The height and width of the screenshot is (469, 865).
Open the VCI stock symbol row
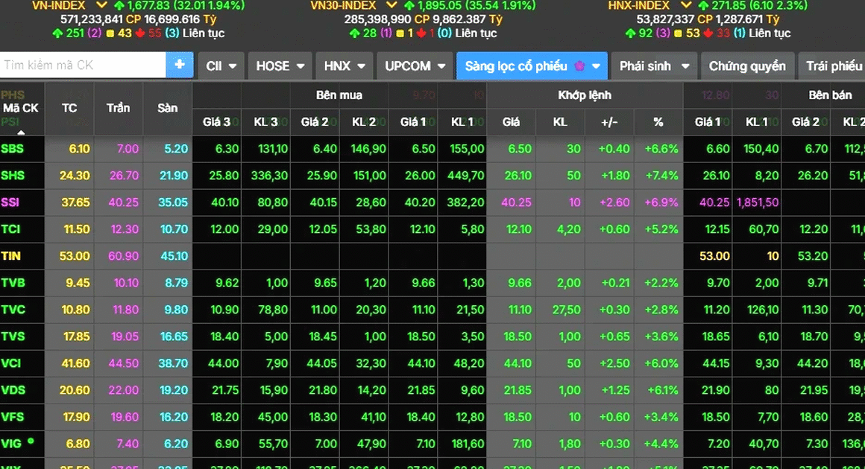[12, 363]
